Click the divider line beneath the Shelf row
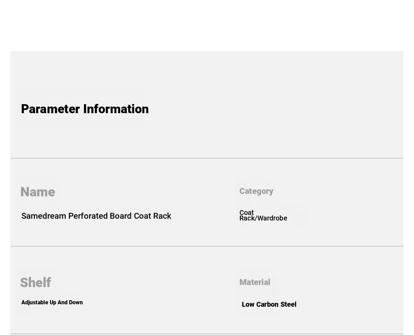 pyautogui.click(x=207, y=334)
